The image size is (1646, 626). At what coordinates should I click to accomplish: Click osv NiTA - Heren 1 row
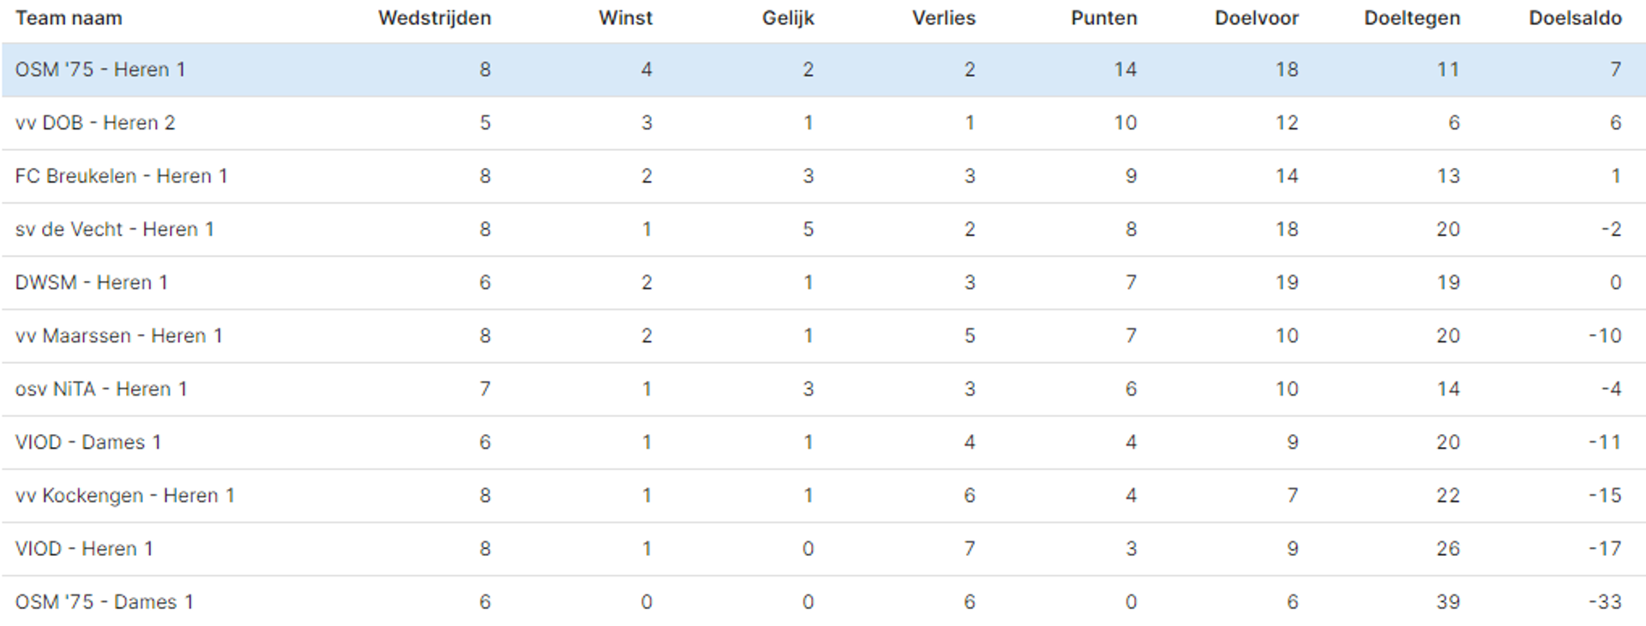[x=823, y=390]
